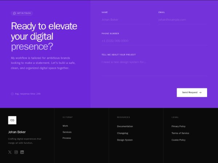This screenshot has width=218, height=163.
Task: Go to Work in the sitemap
Action: [x=65, y=126]
